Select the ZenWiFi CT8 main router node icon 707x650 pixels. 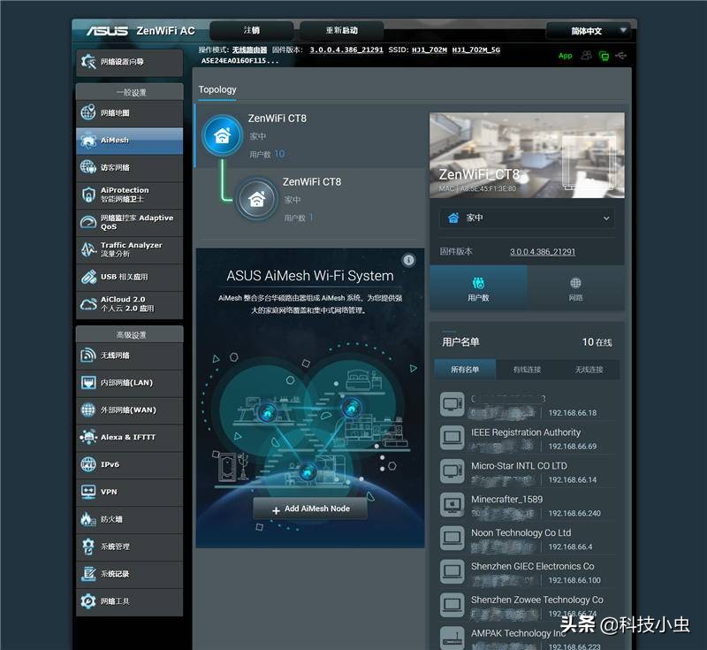[224, 137]
